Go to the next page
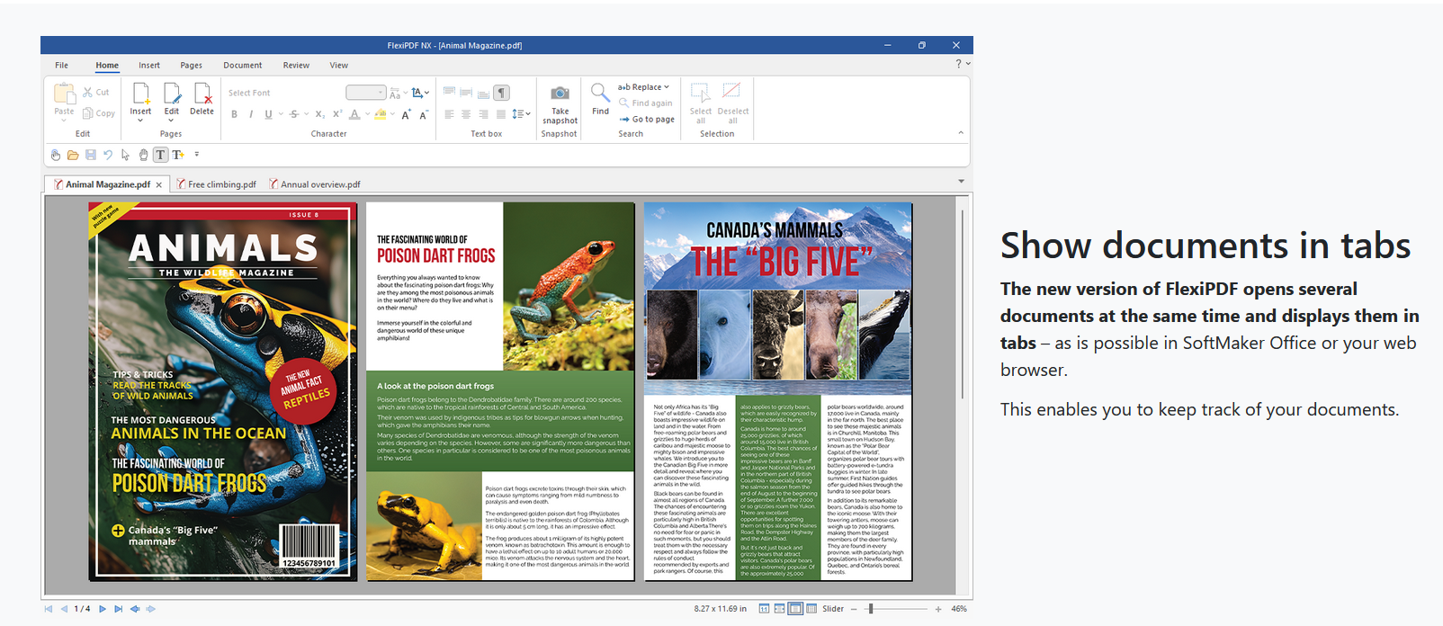 click(103, 609)
